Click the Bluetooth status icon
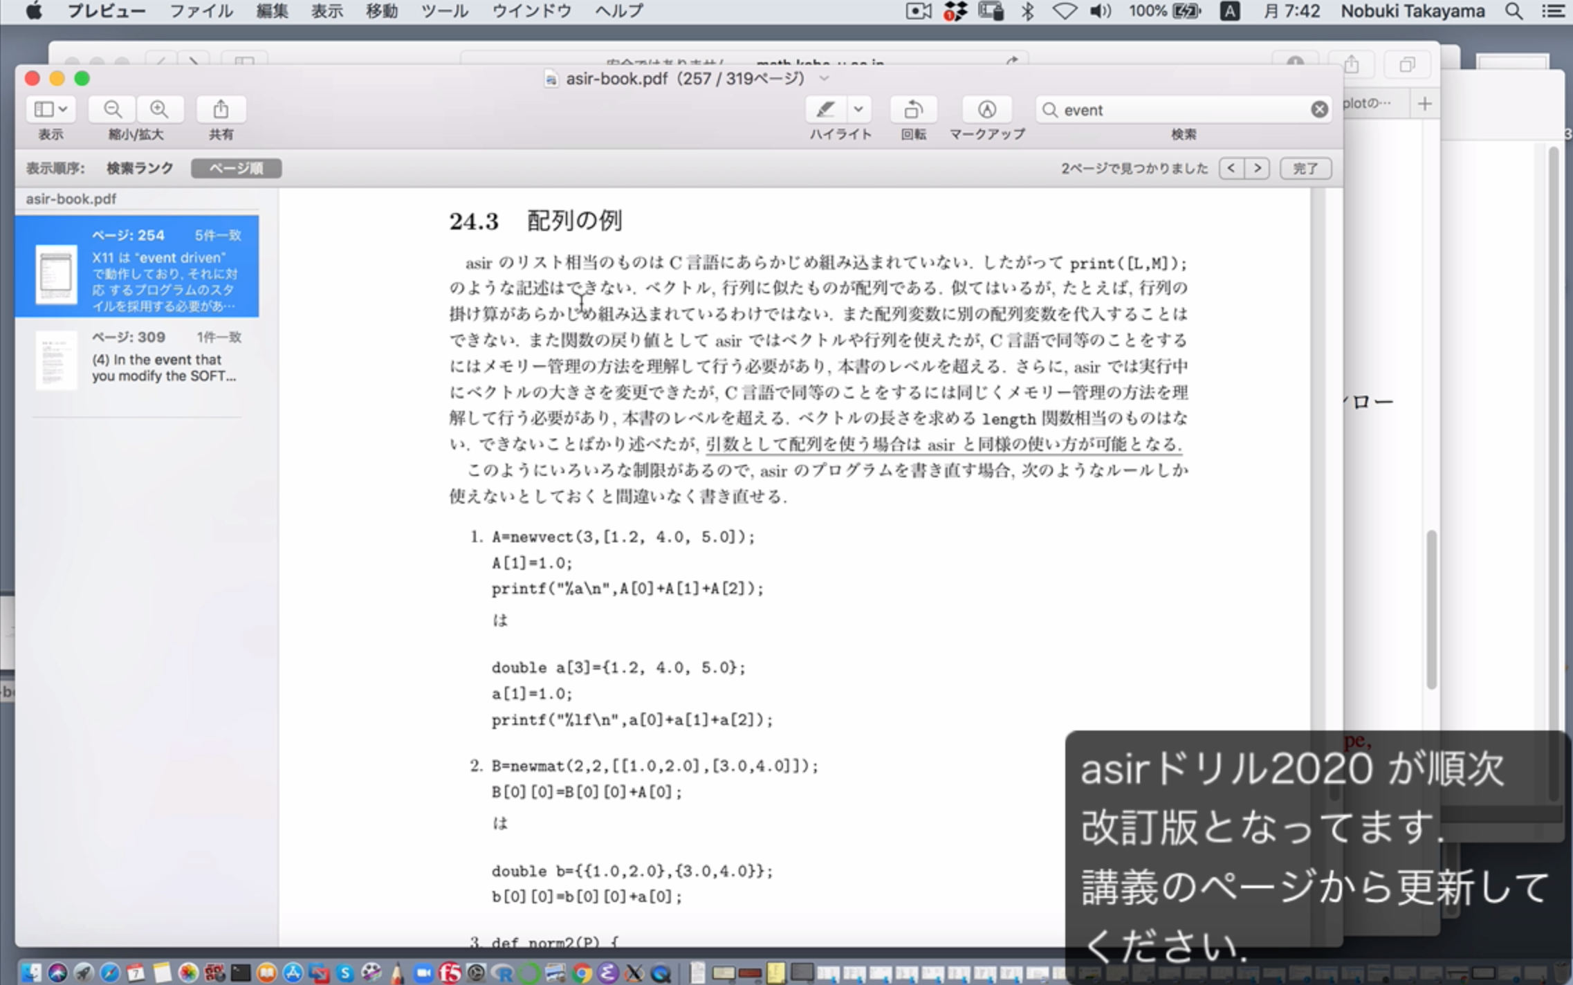 pyautogui.click(x=1028, y=11)
